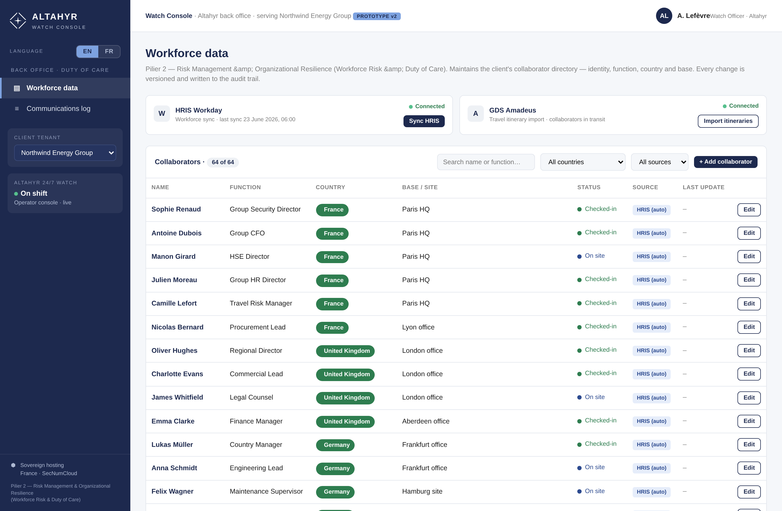Open the All sources filter dropdown
Viewport: 782px width, 511px height.
(x=660, y=162)
